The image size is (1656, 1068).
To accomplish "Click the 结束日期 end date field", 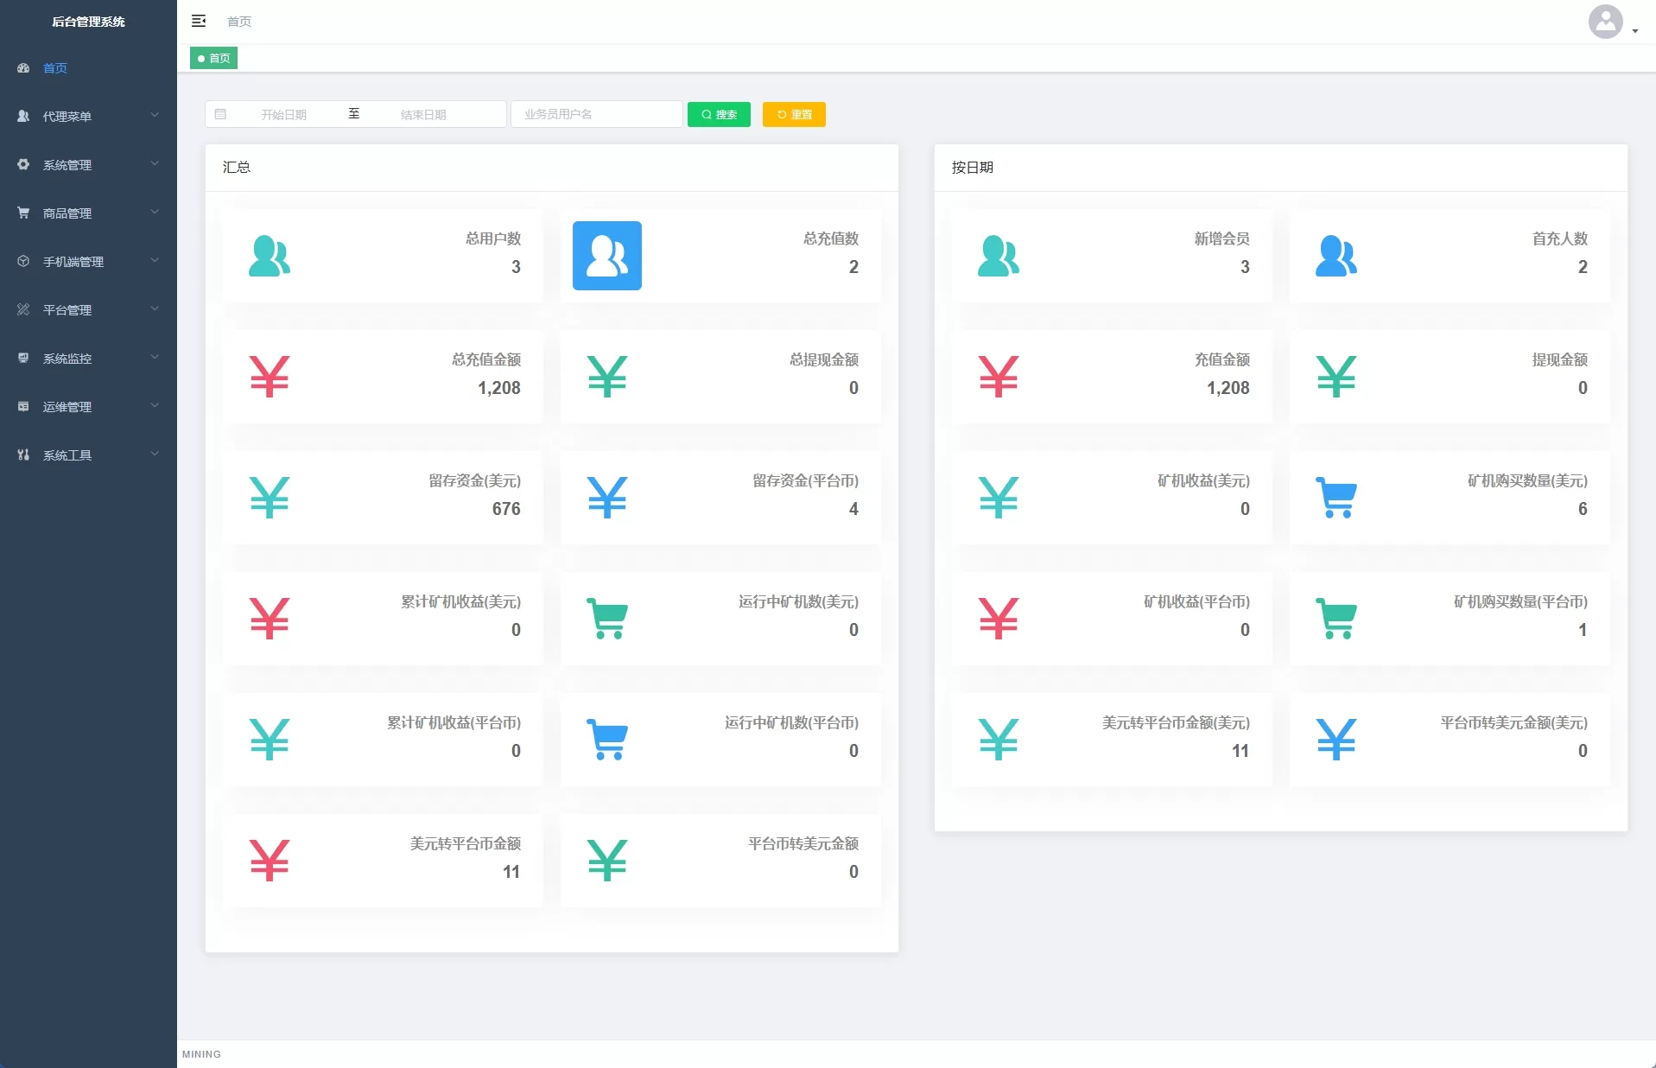I will 423,114.
